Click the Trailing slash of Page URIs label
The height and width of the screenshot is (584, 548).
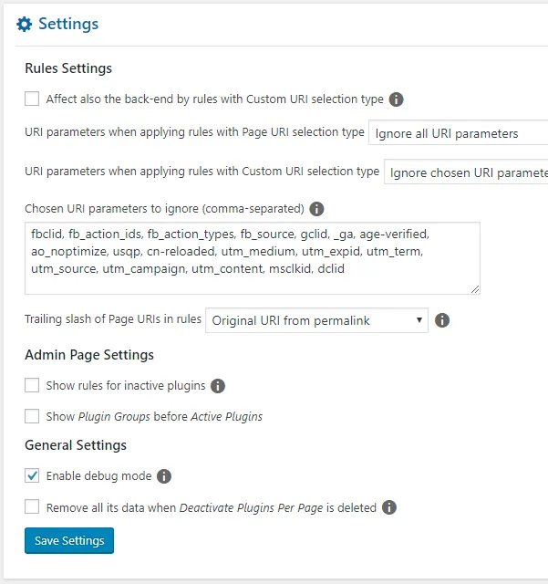(x=113, y=320)
